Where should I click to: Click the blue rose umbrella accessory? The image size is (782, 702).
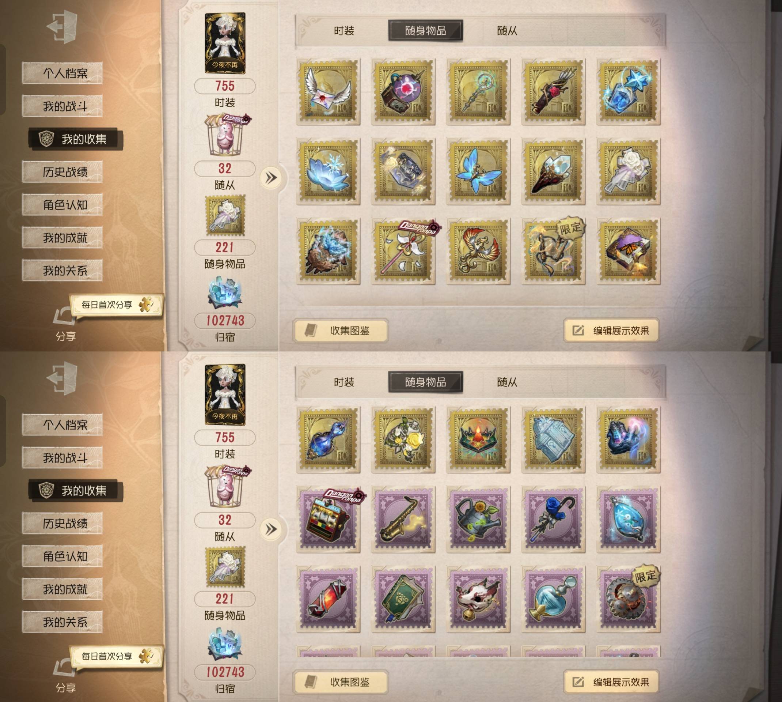pos(553,520)
